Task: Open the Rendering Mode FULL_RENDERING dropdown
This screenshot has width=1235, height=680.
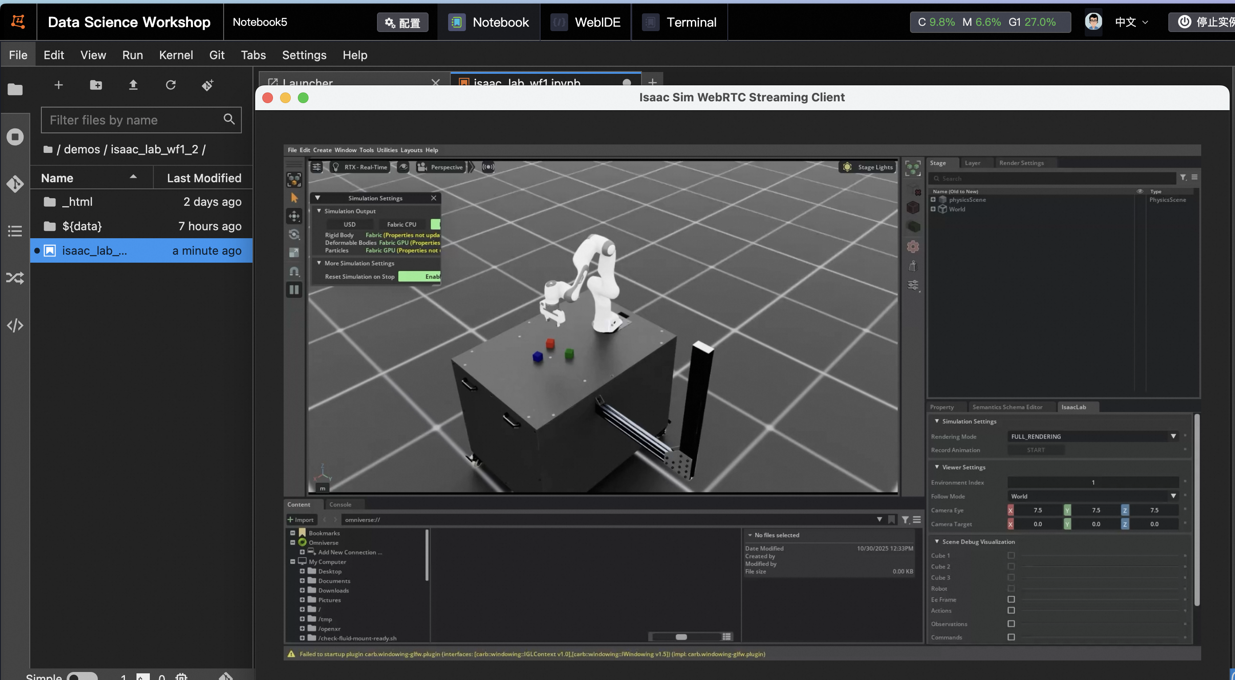Action: [x=1092, y=436]
